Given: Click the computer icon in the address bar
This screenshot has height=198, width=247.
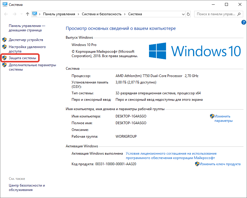Looking at the screenshot, I should pos(35,14).
